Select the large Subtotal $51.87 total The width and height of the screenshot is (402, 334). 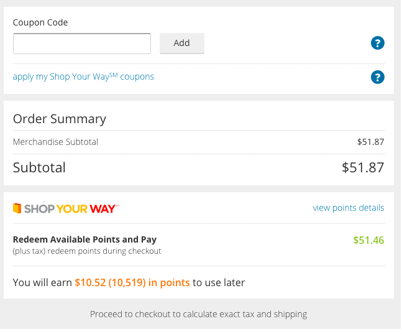coord(363,167)
